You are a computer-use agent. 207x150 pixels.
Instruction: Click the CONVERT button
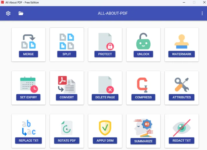click(x=67, y=97)
